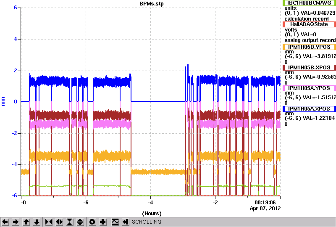This screenshot has width=336, height=227.
Task: Pan the graph up with arrow button
Action: tap(26, 222)
